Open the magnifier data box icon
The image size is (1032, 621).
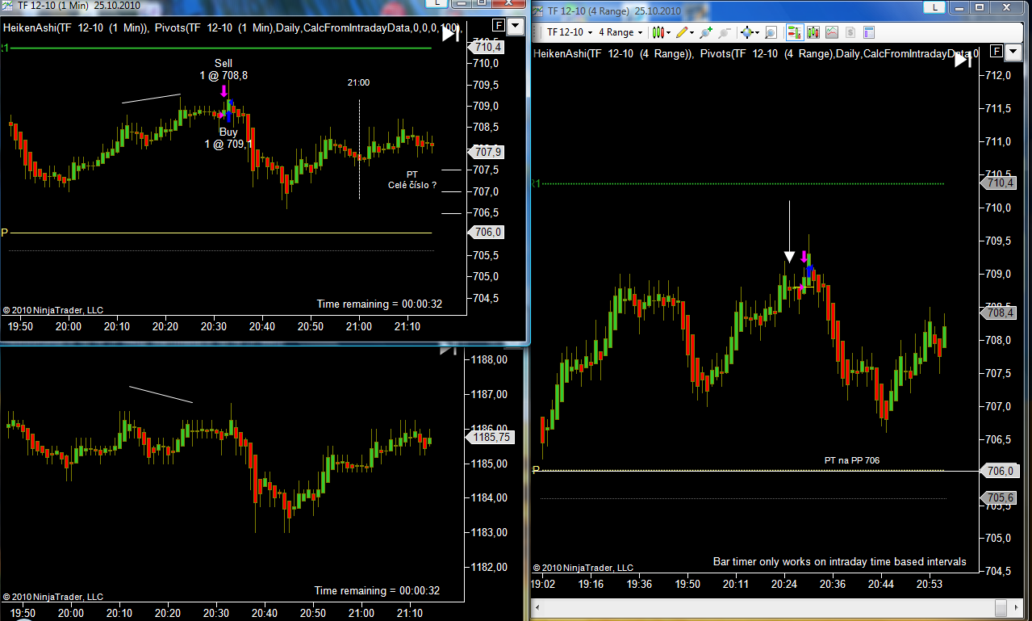[x=771, y=32]
